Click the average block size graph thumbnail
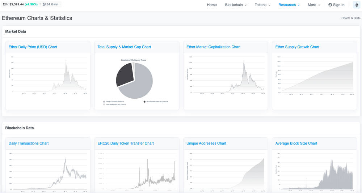The image size is (362, 193). point(315,172)
